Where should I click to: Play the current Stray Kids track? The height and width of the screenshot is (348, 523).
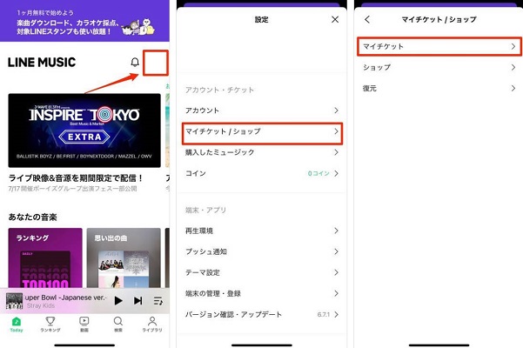118,301
